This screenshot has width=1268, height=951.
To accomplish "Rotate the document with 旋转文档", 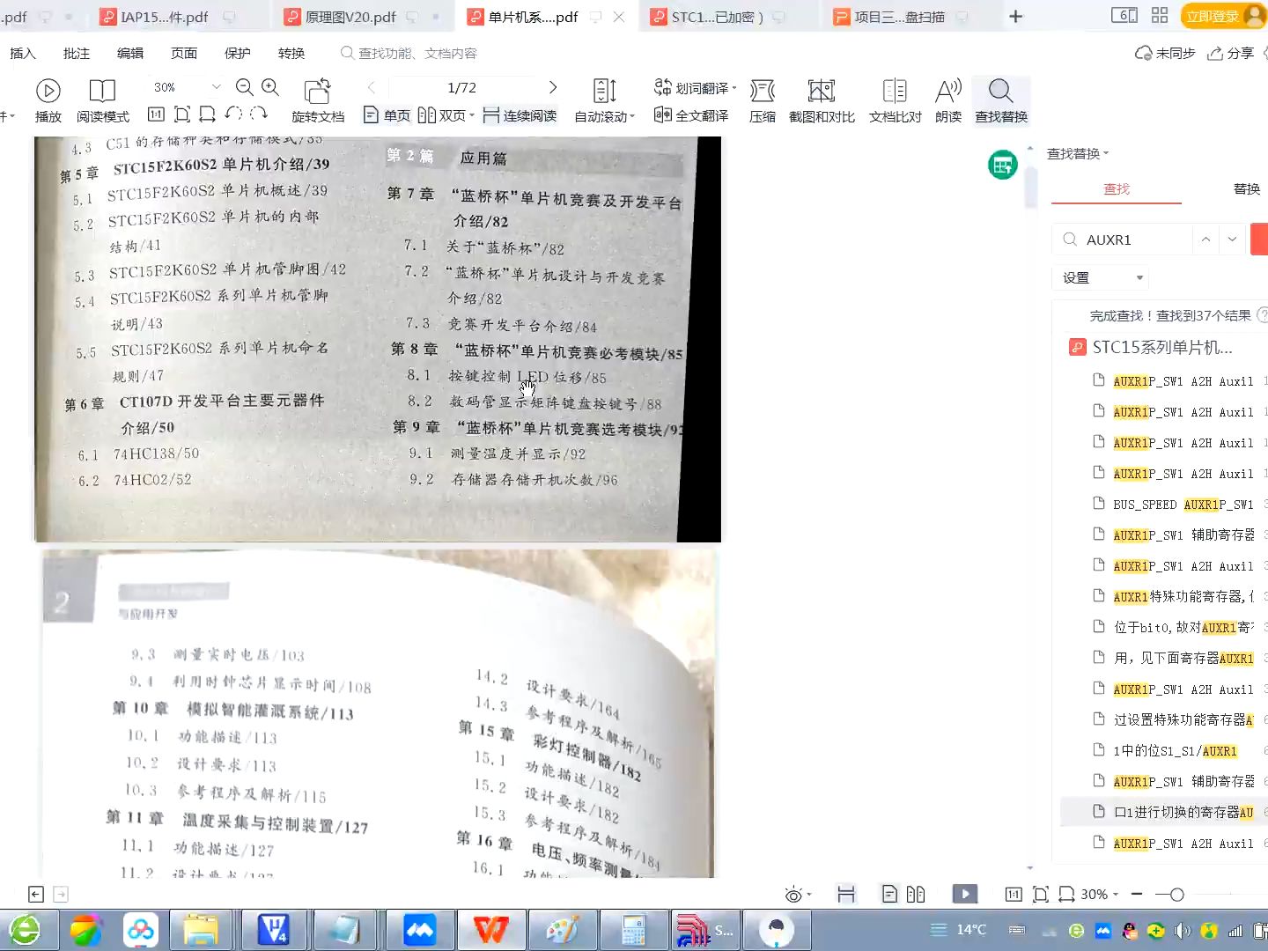I will tap(318, 99).
